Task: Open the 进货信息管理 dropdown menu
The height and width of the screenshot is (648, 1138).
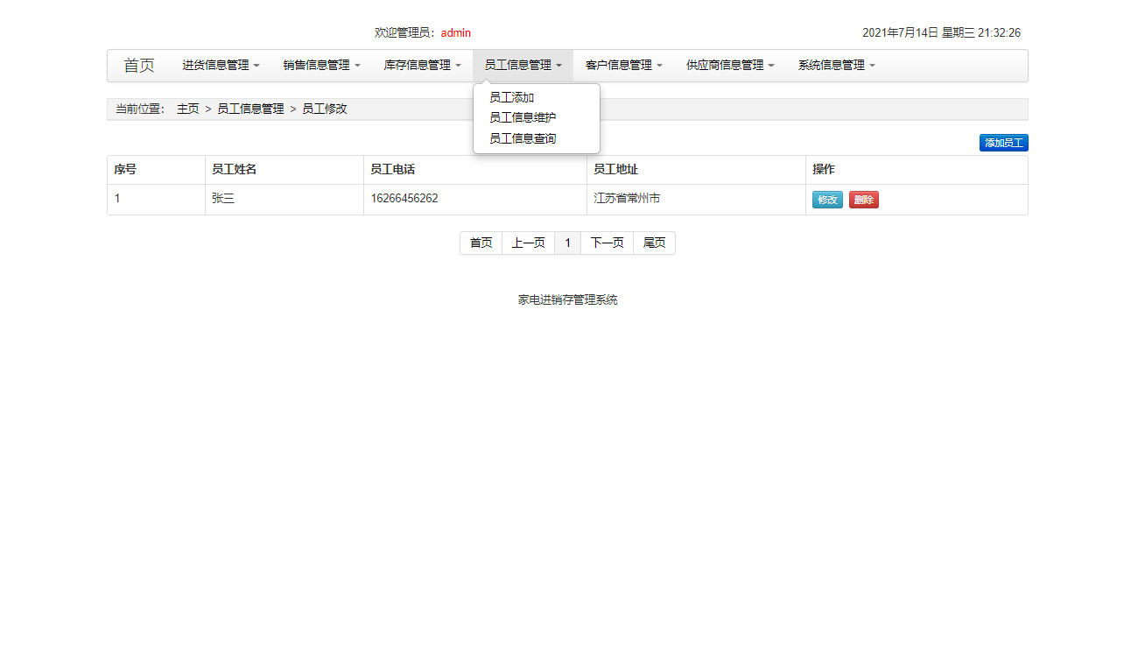Action: tap(220, 65)
